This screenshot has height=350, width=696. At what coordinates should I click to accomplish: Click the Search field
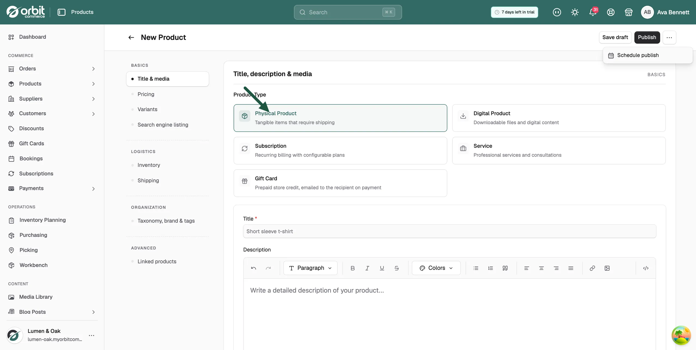point(348,12)
